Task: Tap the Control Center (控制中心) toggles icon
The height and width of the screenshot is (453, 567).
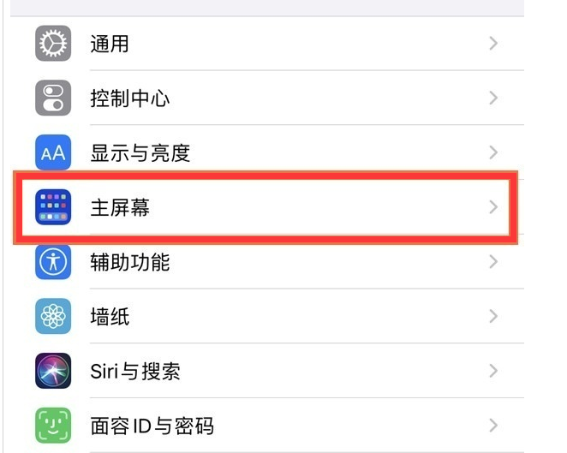Action: 53,98
